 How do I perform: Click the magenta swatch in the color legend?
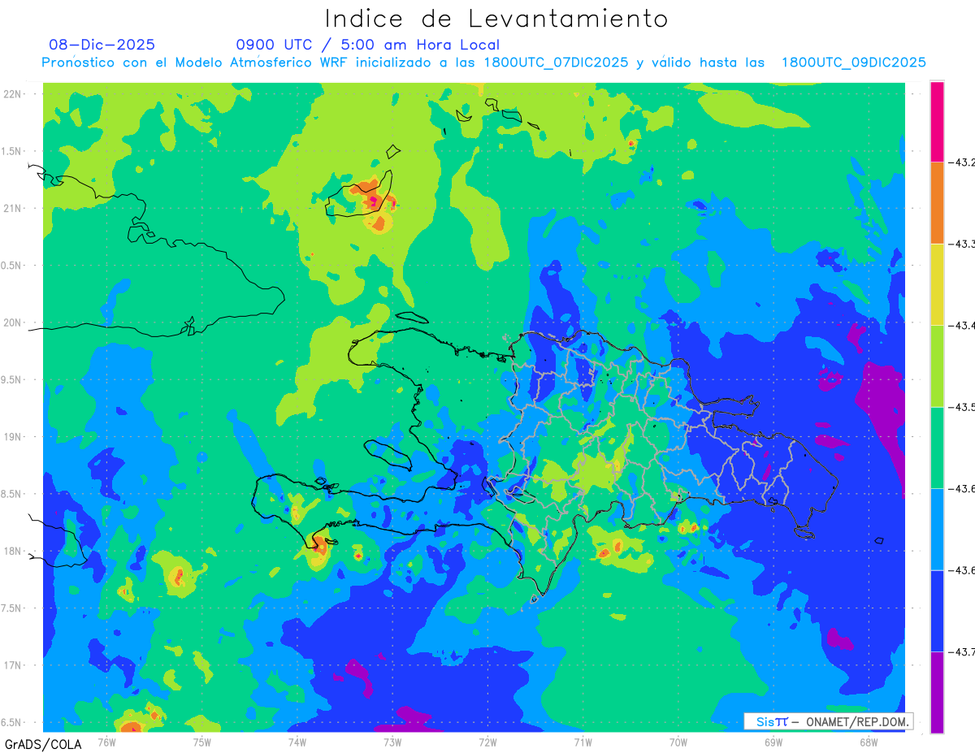(x=937, y=121)
